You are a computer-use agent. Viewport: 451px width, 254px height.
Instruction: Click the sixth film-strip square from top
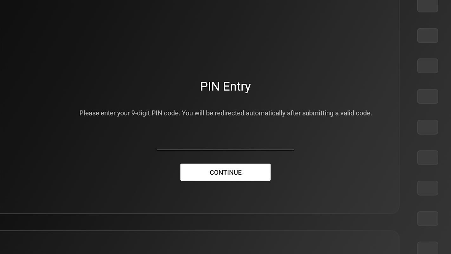click(x=428, y=157)
